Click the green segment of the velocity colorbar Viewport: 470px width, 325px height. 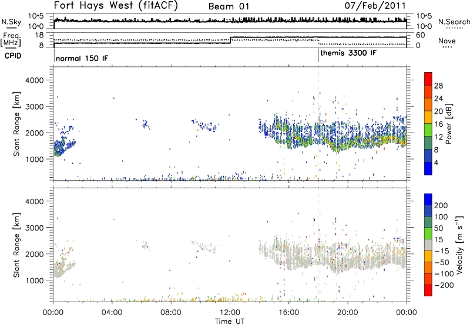tap(428, 233)
